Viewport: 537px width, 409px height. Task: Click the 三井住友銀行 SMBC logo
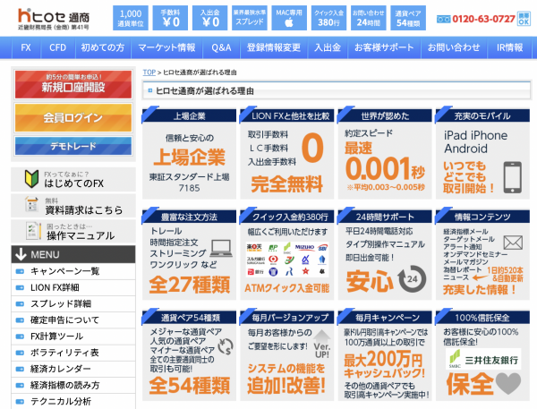[483, 359]
